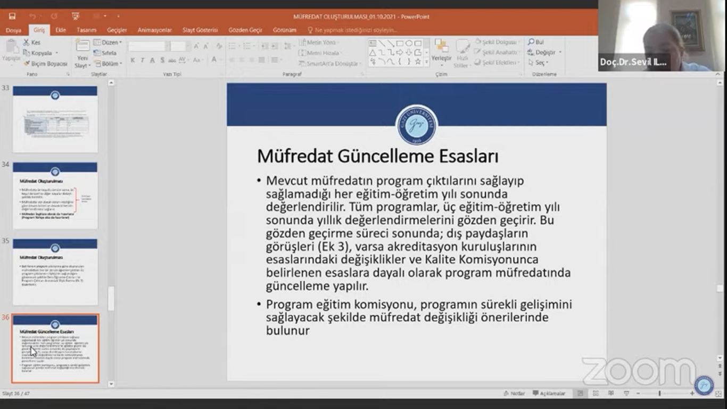Toggle Normal view in the status bar

pyautogui.click(x=580, y=394)
